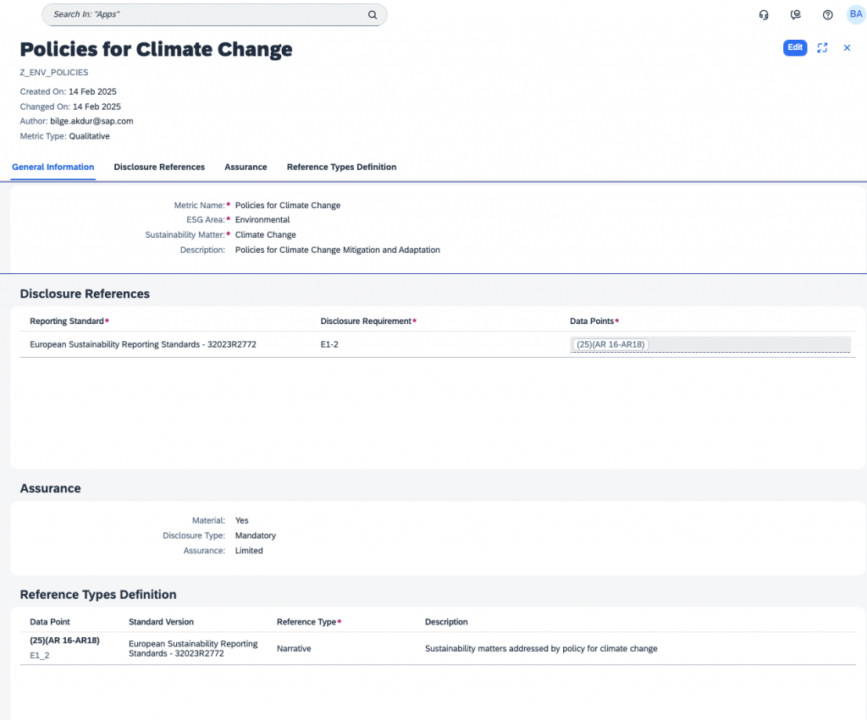The image size is (867, 720).
Task: Click author email bilge.akdur@sap.com
Action: tap(91, 121)
